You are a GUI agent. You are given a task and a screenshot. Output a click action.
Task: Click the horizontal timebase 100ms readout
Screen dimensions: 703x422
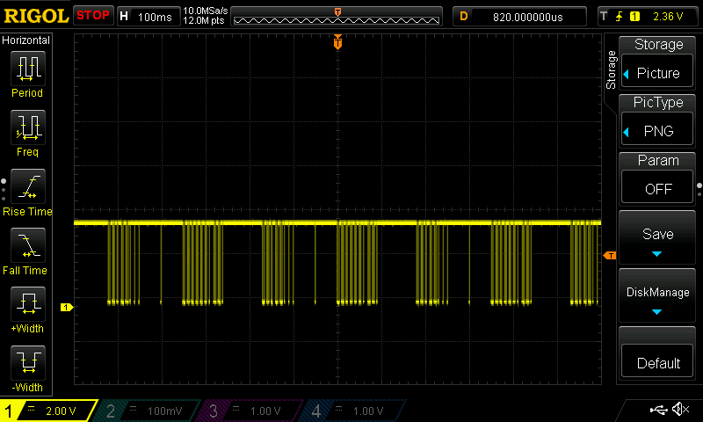click(x=155, y=17)
